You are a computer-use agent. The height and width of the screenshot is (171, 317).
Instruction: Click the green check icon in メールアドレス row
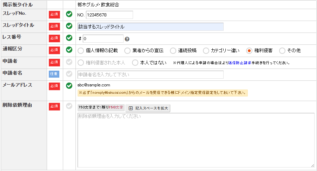click(69, 86)
